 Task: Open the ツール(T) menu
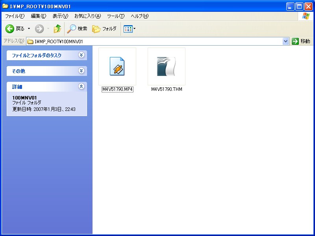[116, 16]
